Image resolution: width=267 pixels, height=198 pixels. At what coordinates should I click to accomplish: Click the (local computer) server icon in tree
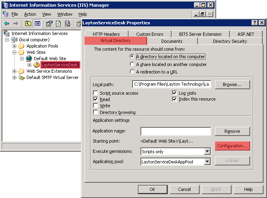point(14,40)
